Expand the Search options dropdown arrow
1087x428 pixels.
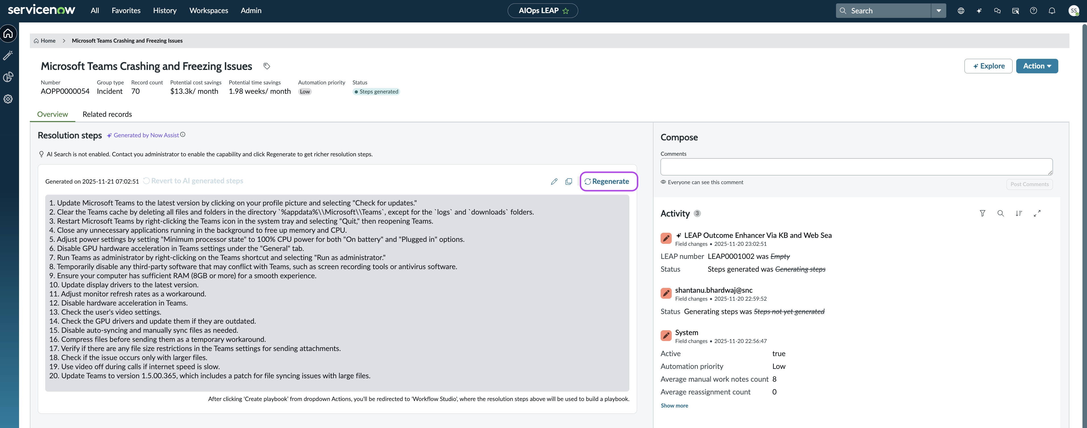click(938, 11)
